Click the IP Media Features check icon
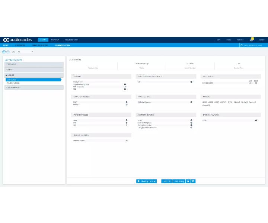The image size is (268, 223). pos(256,120)
